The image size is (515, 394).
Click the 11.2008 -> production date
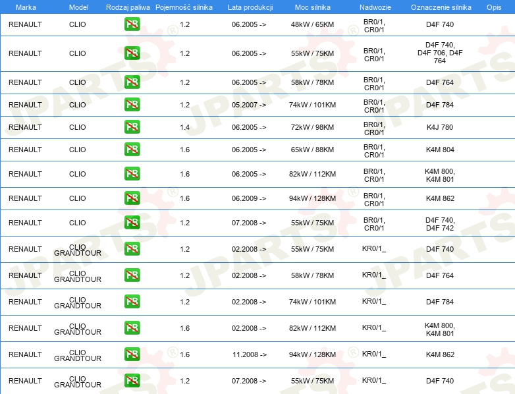[250, 354]
